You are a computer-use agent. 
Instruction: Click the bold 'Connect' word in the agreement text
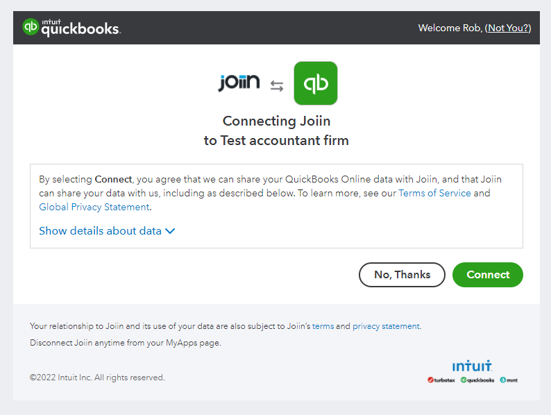pyautogui.click(x=113, y=179)
